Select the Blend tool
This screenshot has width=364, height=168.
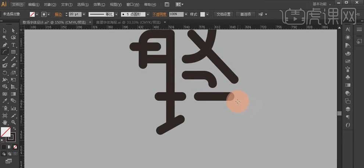click(x=13, y=101)
